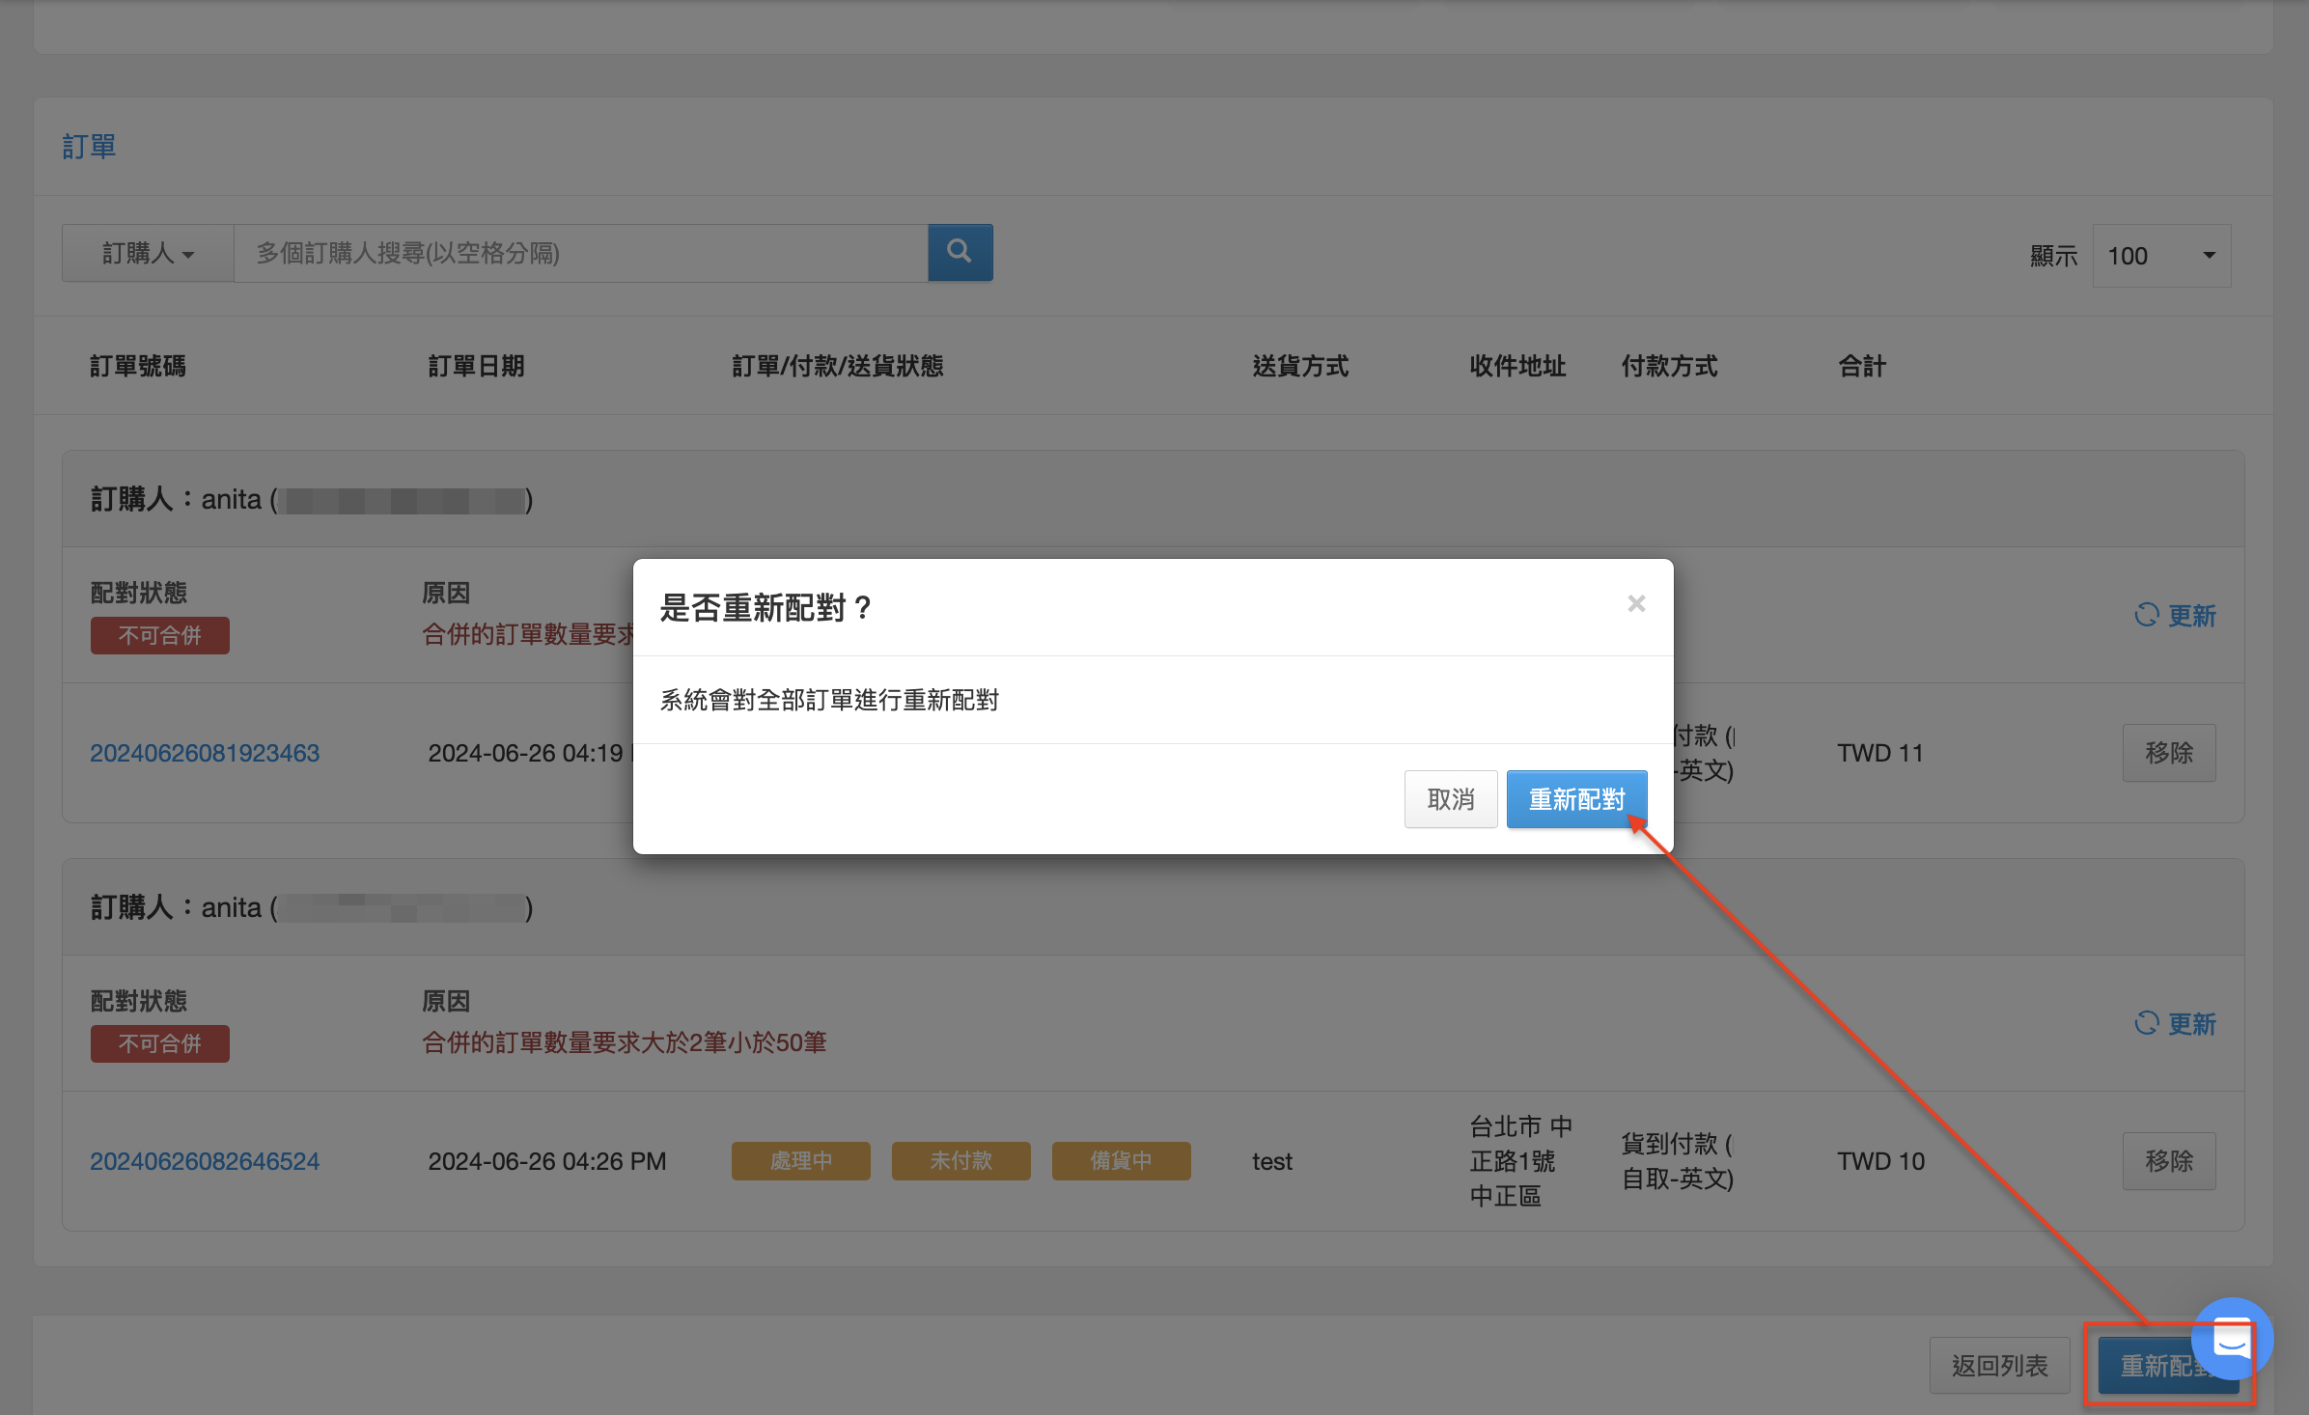Viewport: 2309px width, 1415px height.
Task: Open the blue chat support bubble
Action: [2232, 1339]
